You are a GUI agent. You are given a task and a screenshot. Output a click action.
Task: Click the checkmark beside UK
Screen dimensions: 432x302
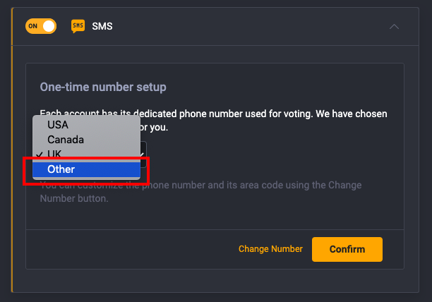[x=40, y=154]
